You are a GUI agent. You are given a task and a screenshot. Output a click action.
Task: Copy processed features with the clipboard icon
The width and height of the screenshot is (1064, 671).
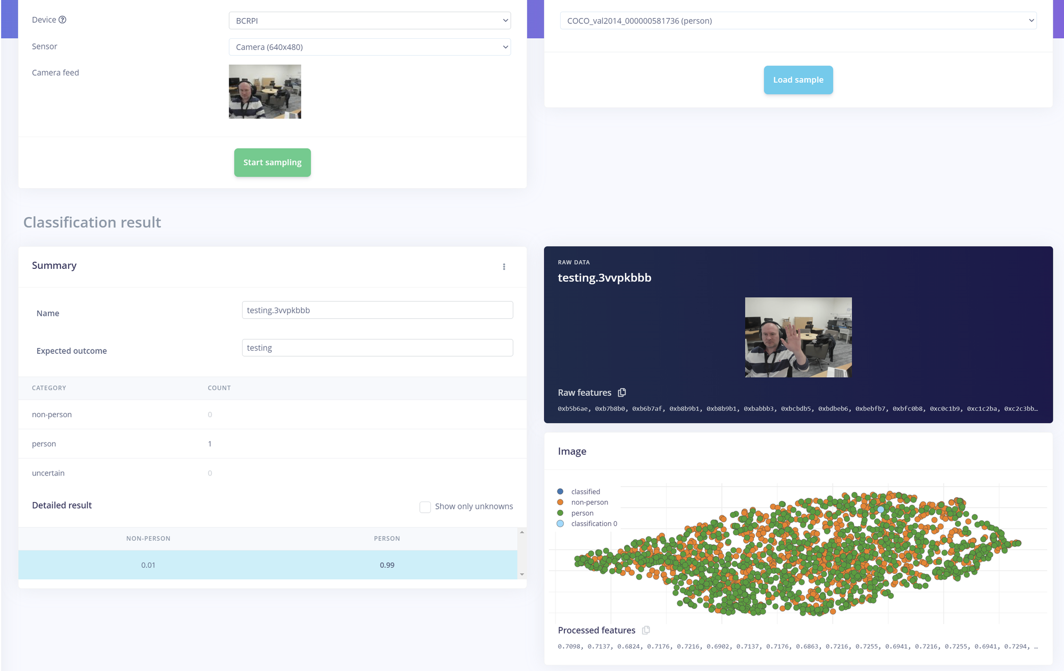pos(646,630)
